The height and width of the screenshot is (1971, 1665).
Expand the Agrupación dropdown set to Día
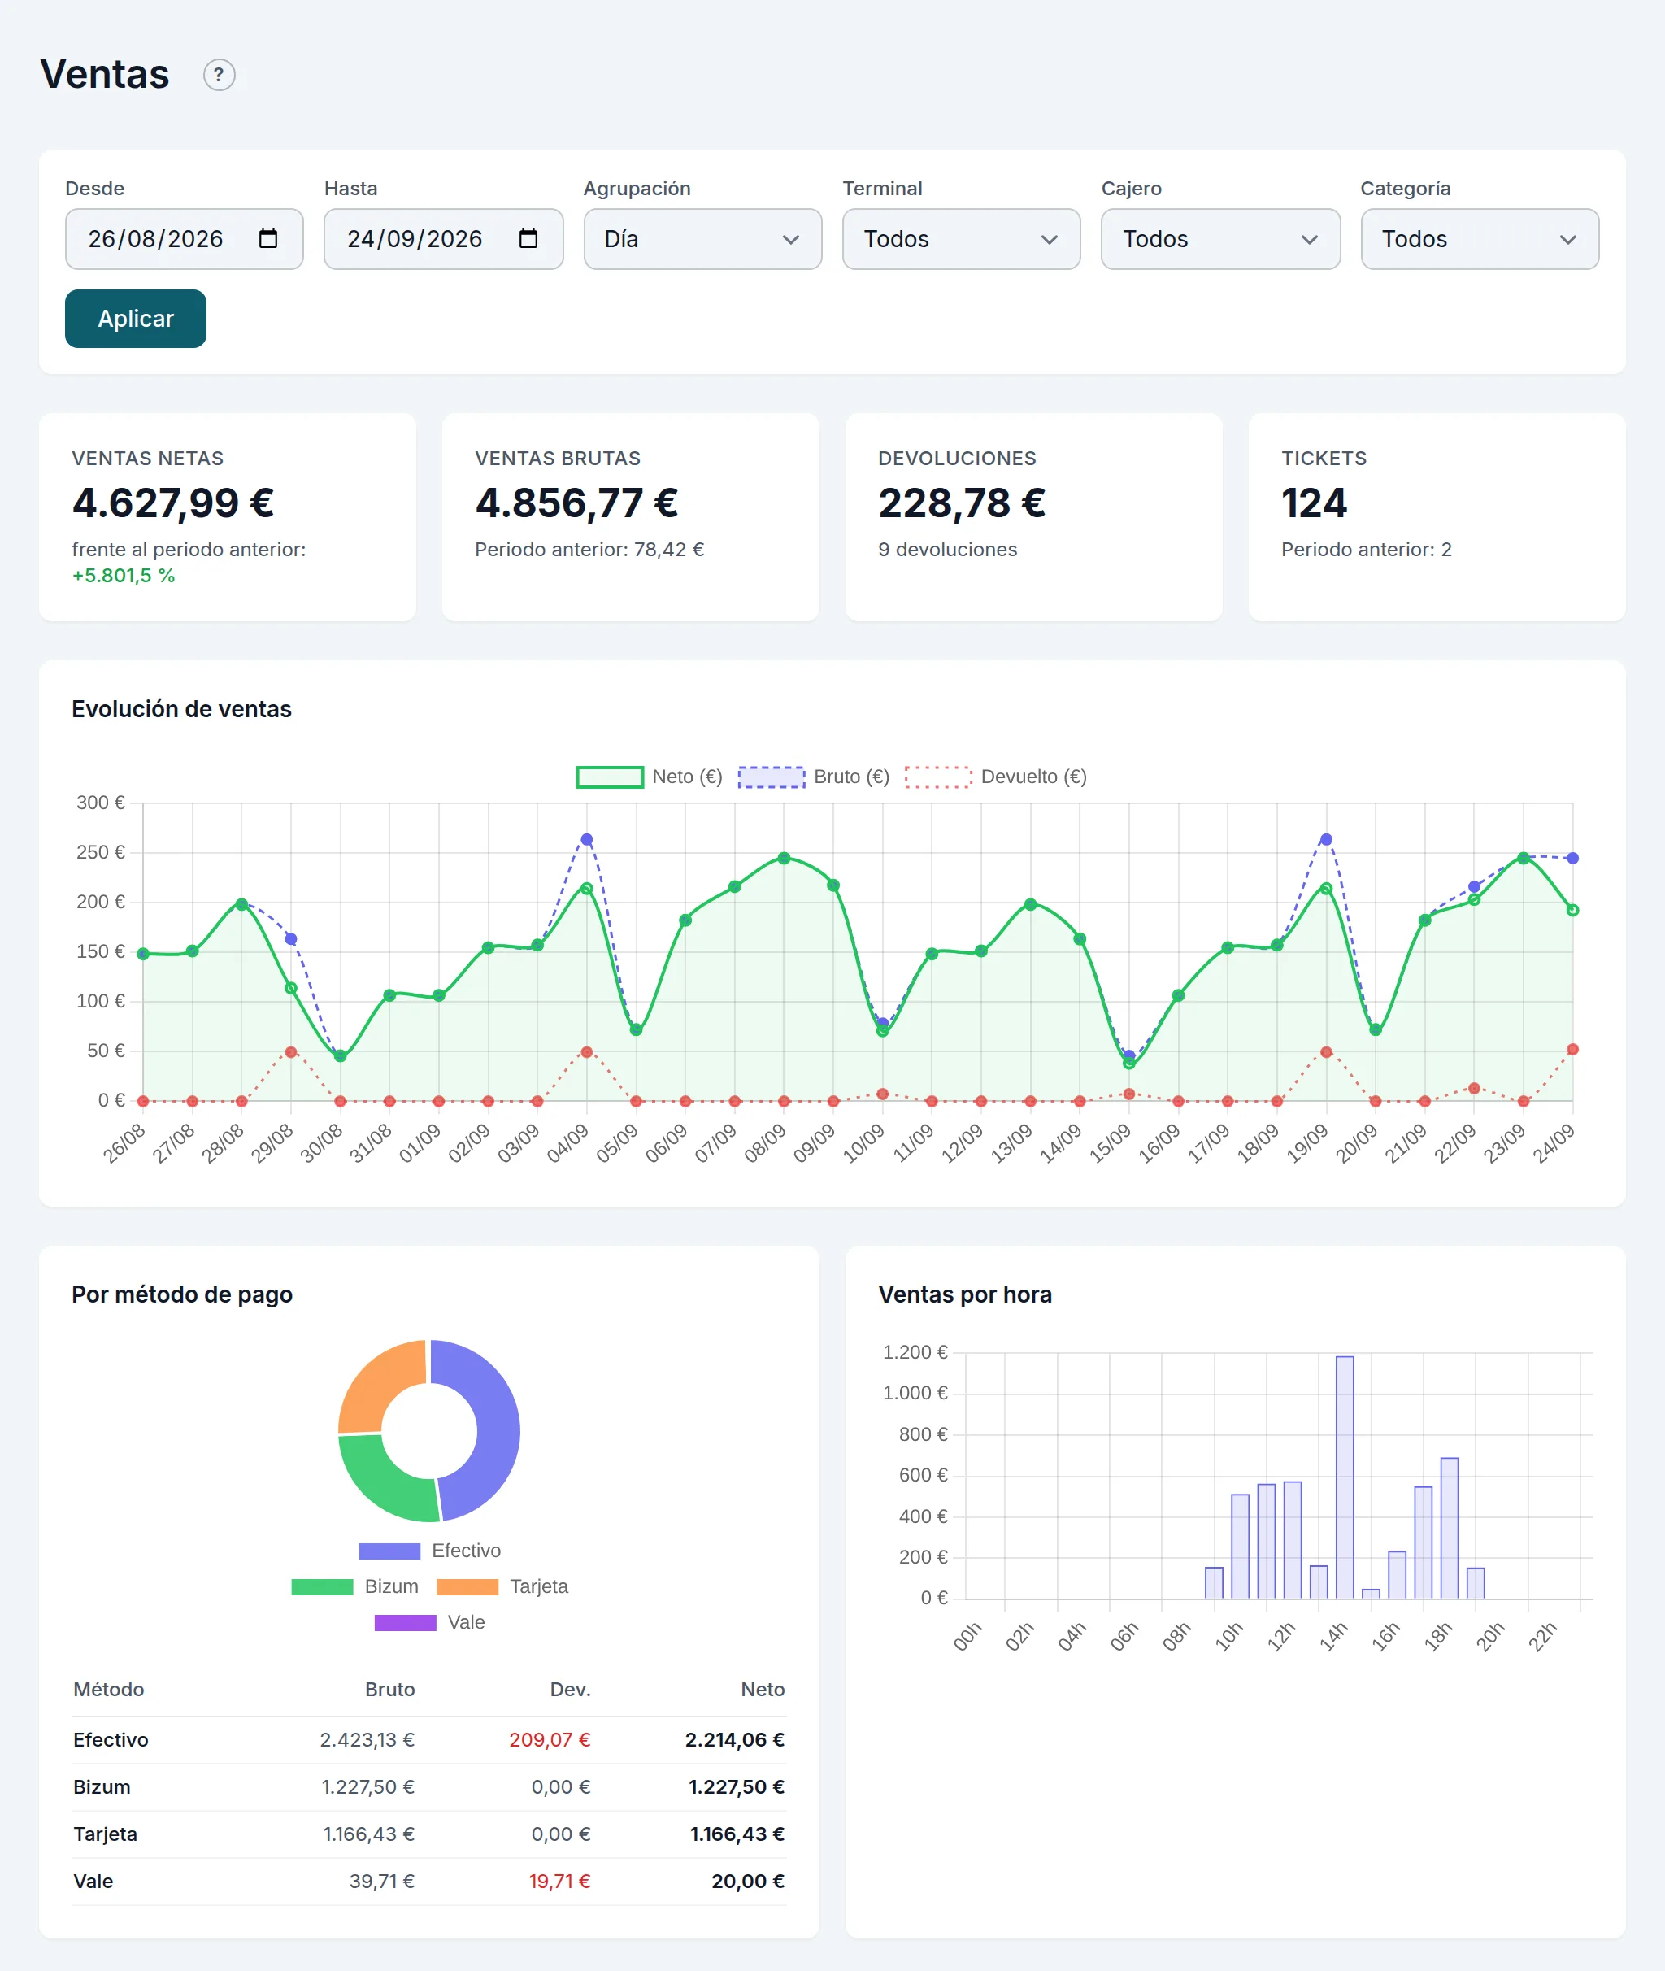pyautogui.click(x=702, y=239)
